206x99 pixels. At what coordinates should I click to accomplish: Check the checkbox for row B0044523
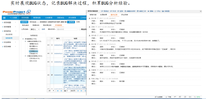click(52, 53)
